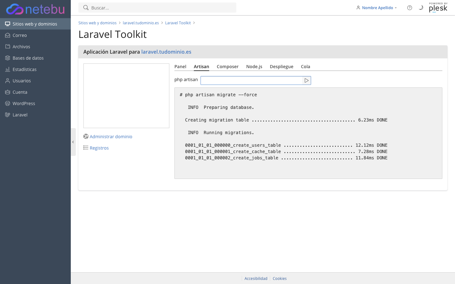The height and width of the screenshot is (284, 455).
Task: Open the Despliegue tab
Action: coord(282,67)
